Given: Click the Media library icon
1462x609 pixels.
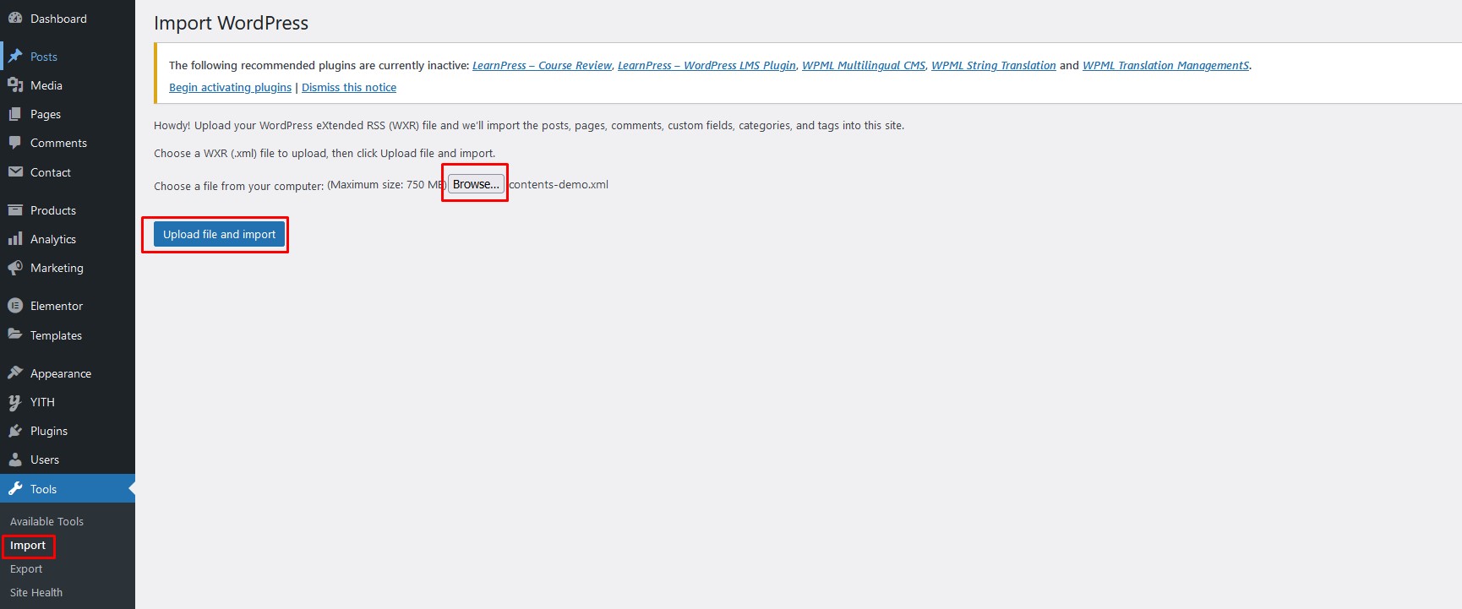Looking at the screenshot, I should click(x=15, y=85).
